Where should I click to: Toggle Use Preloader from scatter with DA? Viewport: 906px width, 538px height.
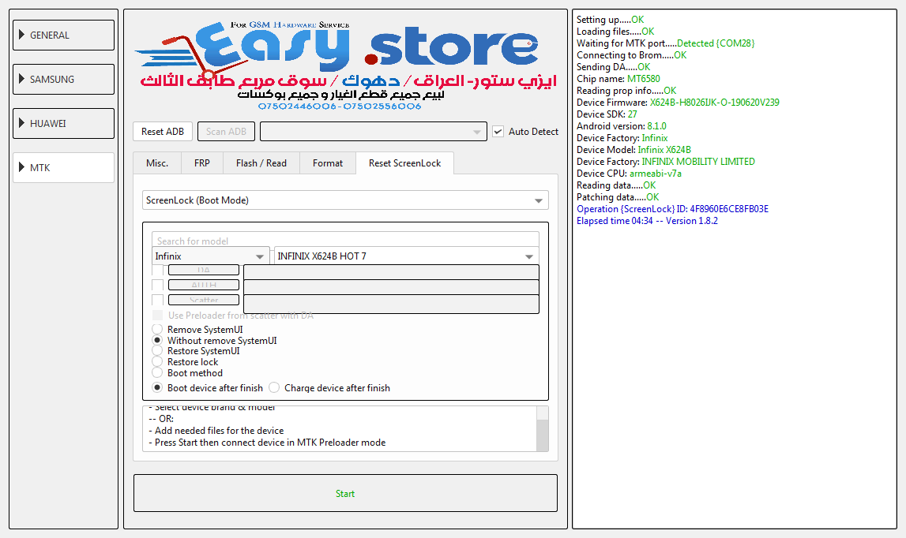coord(157,316)
